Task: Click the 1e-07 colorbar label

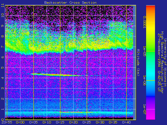Action: (x=144, y=109)
